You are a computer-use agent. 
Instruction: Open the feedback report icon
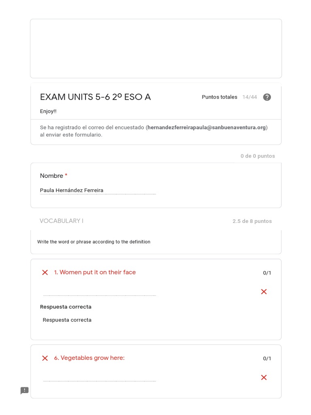[x=25, y=391]
